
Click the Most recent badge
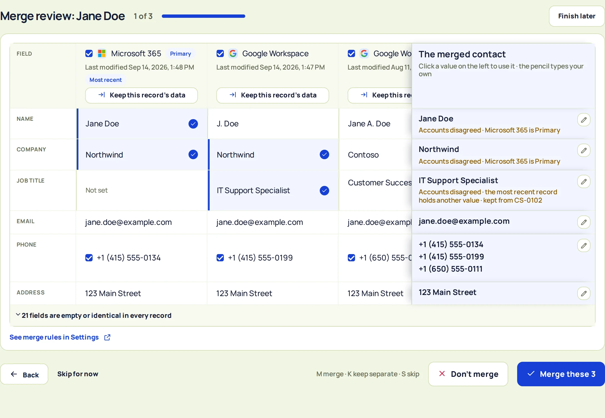[106, 80]
